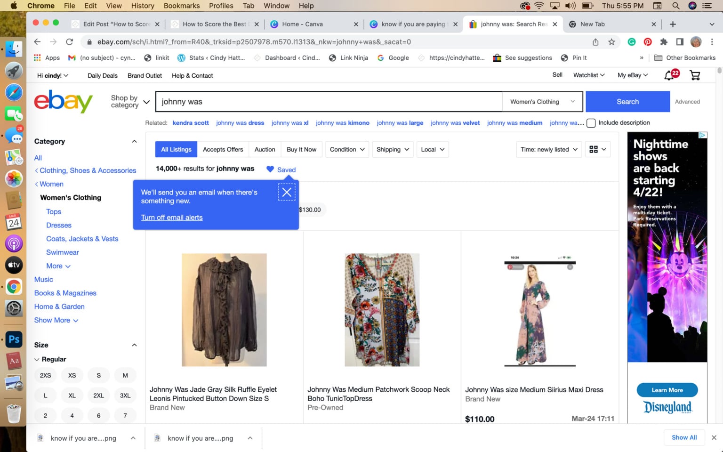Click the blue Saved heart icon
The width and height of the screenshot is (723, 452).
pos(270,169)
